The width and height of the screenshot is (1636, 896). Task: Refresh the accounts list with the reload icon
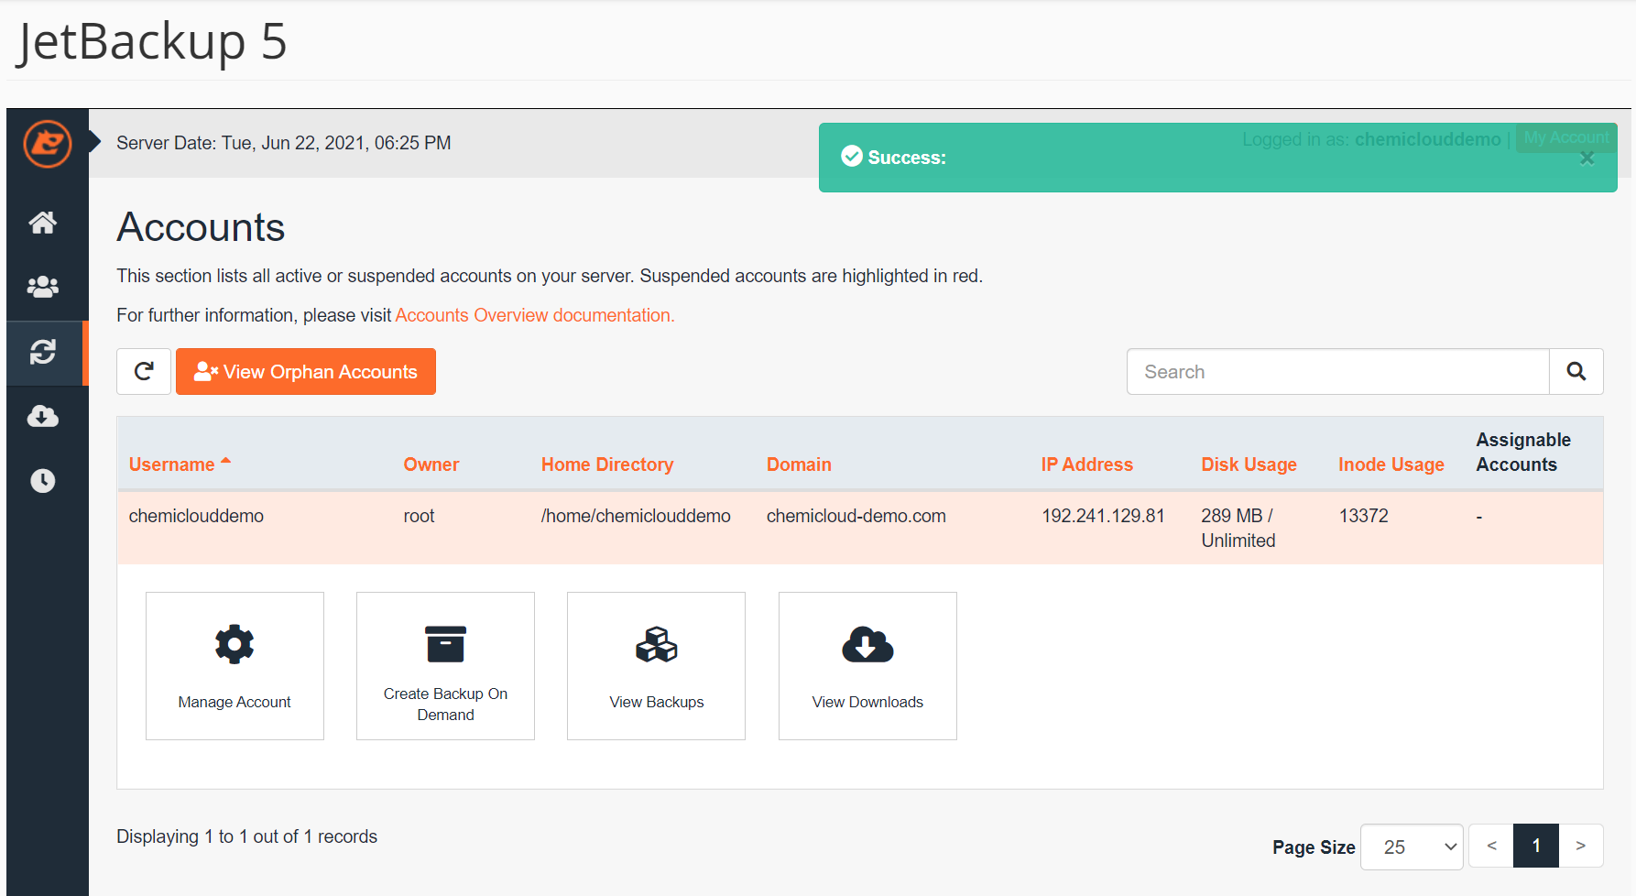click(143, 371)
